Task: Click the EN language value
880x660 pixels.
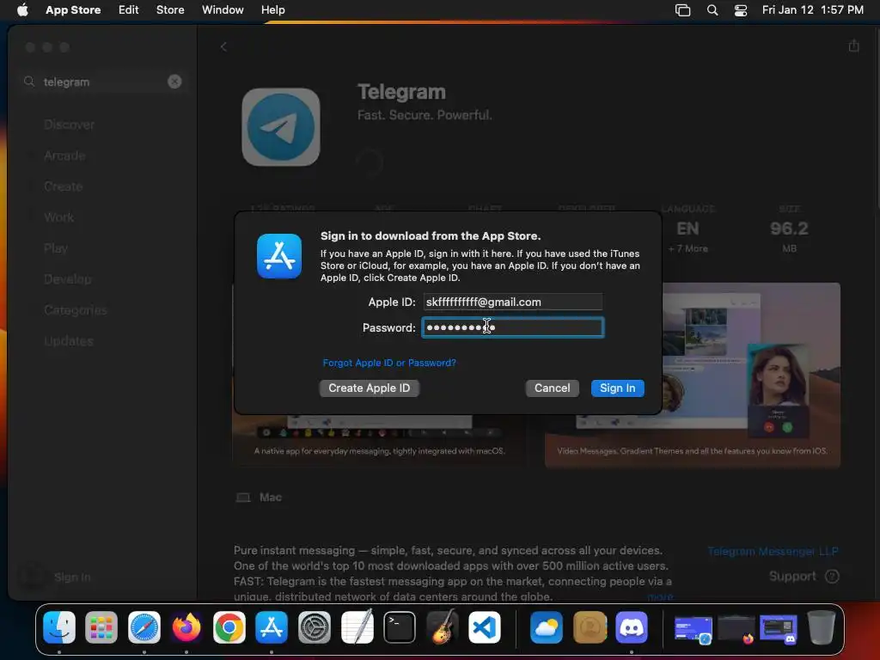Action: pyautogui.click(x=687, y=229)
